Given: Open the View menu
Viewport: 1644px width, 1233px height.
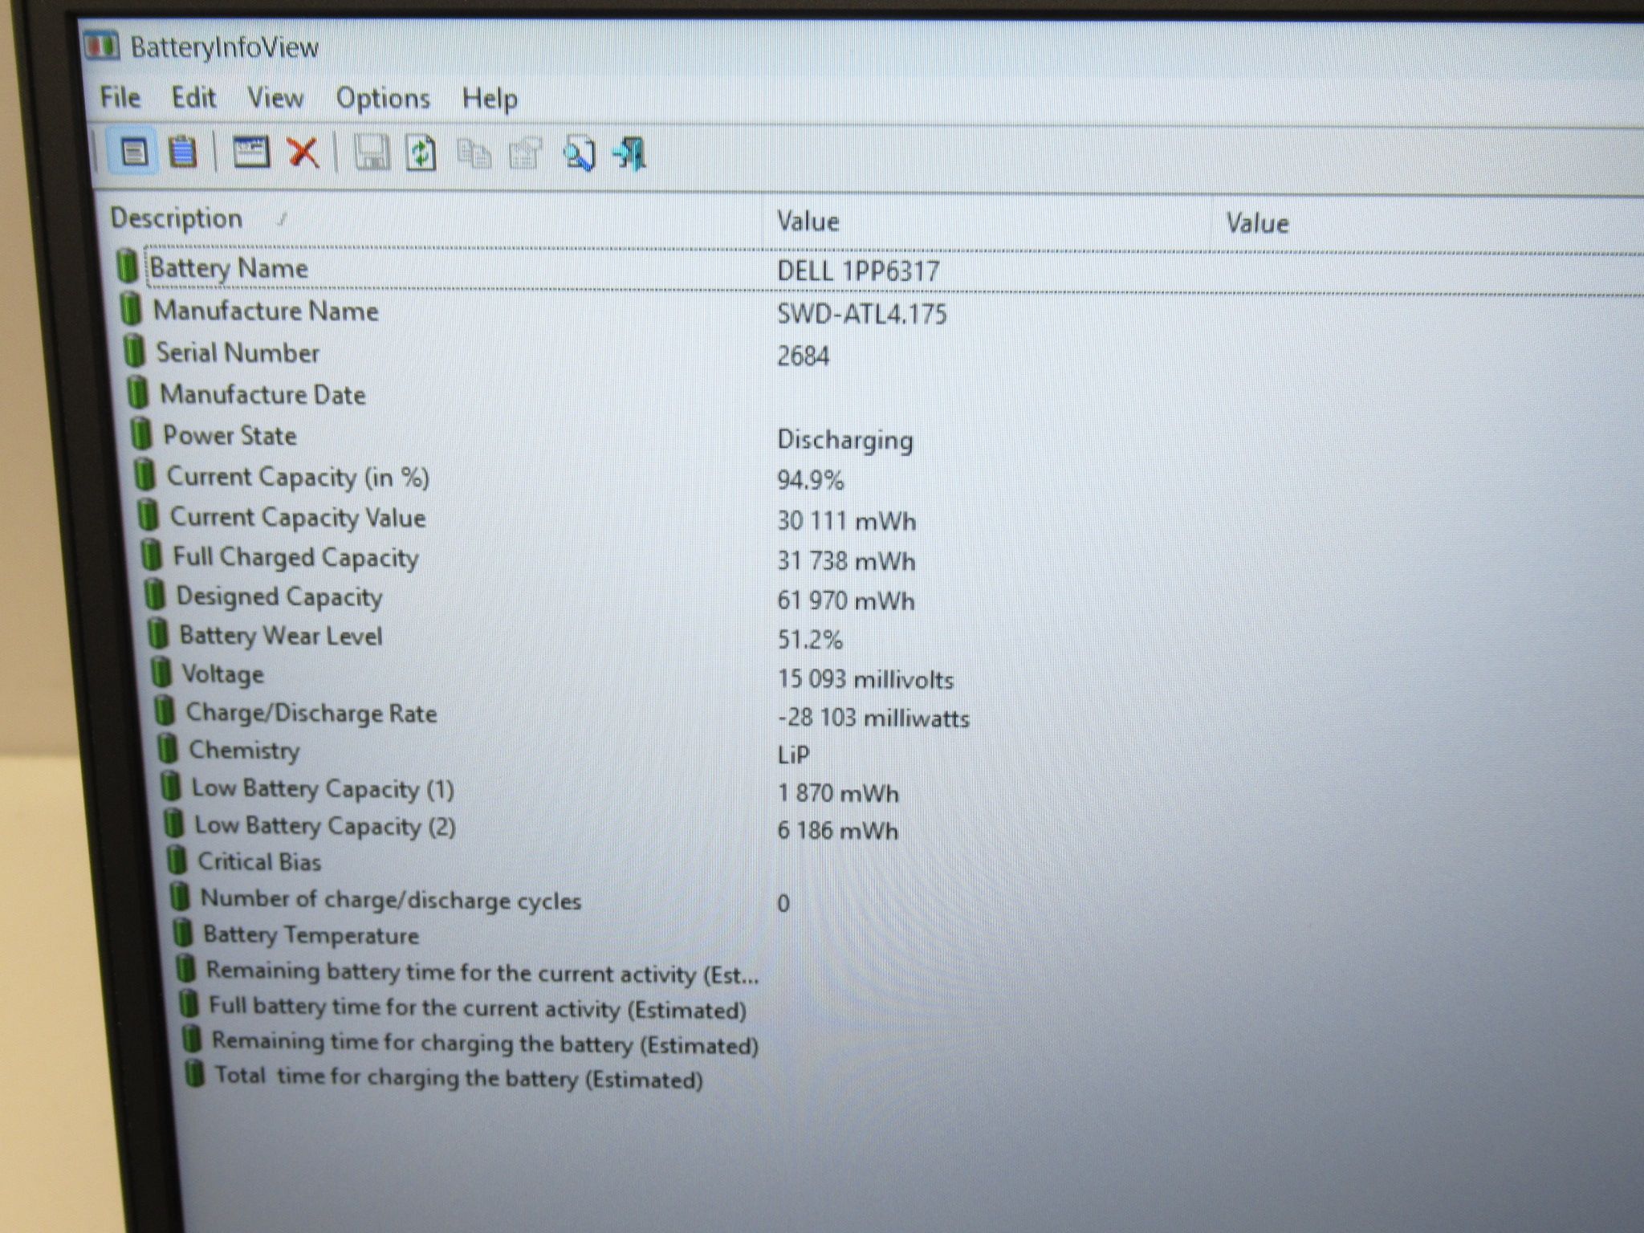Looking at the screenshot, I should coord(275,98).
